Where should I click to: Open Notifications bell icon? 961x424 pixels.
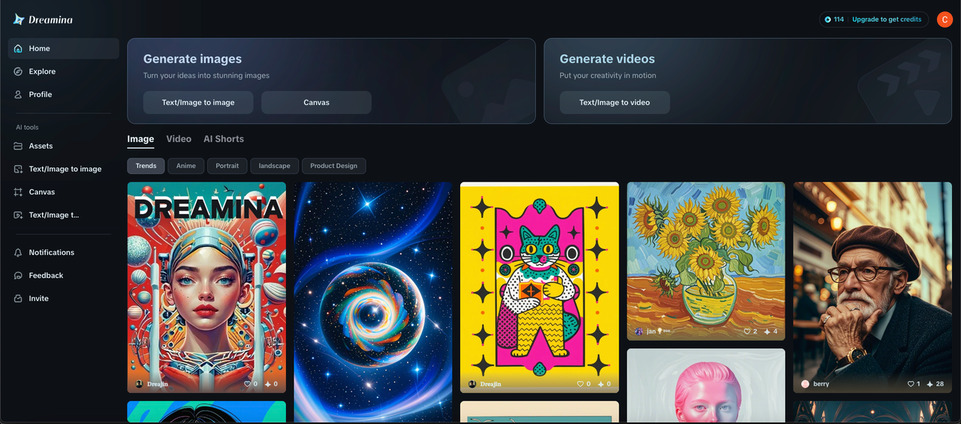[18, 253]
